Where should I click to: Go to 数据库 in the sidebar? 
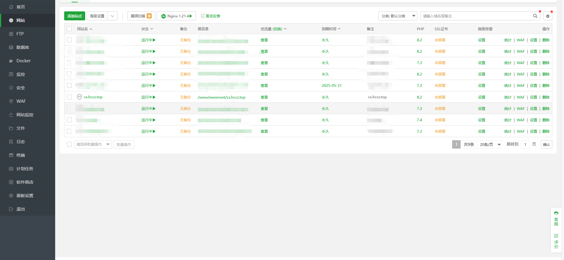click(x=22, y=47)
